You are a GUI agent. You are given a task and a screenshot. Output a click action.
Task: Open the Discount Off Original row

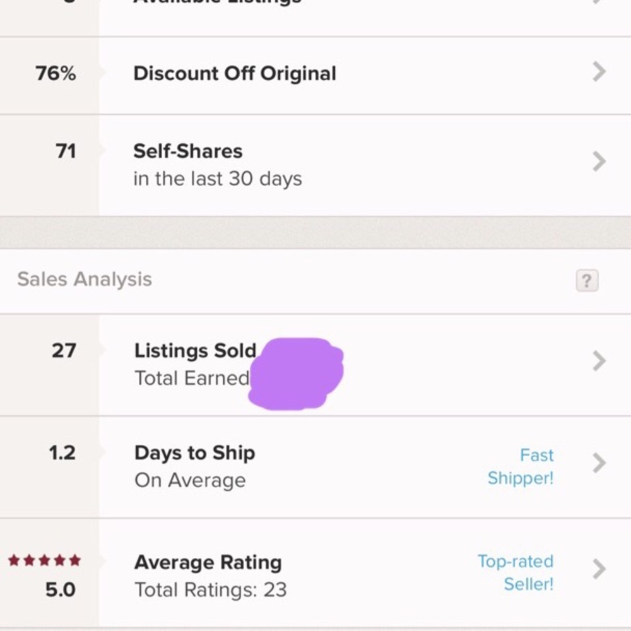point(234,74)
